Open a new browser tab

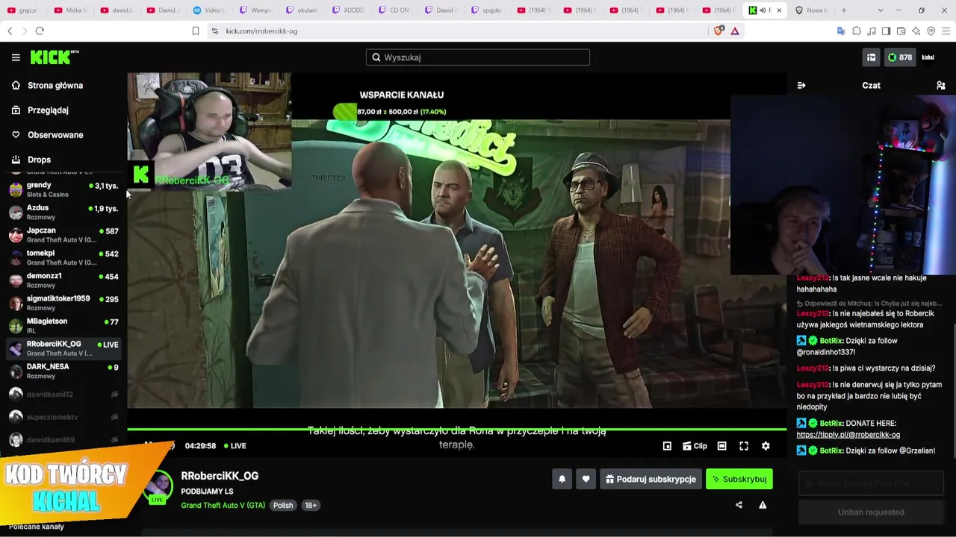[x=844, y=10]
